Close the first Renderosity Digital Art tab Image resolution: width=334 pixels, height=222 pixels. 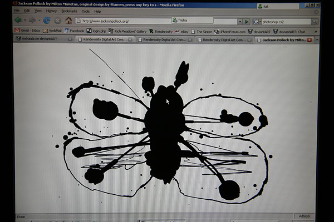[130, 39]
